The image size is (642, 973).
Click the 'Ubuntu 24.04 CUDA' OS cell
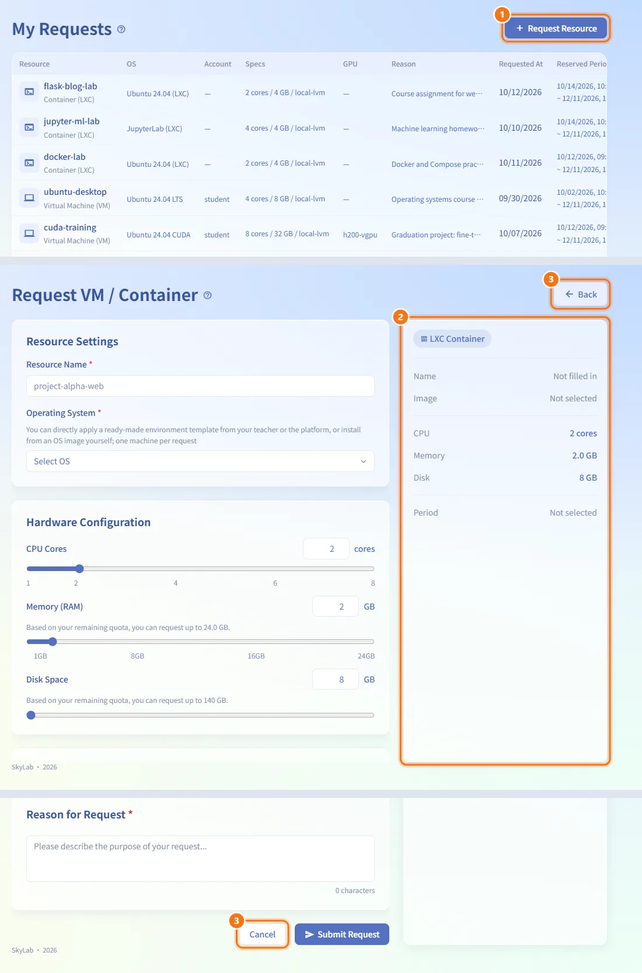(159, 235)
